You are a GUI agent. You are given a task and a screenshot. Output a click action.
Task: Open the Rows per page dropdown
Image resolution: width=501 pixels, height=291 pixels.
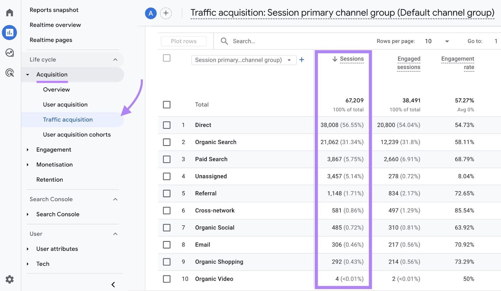(x=437, y=41)
